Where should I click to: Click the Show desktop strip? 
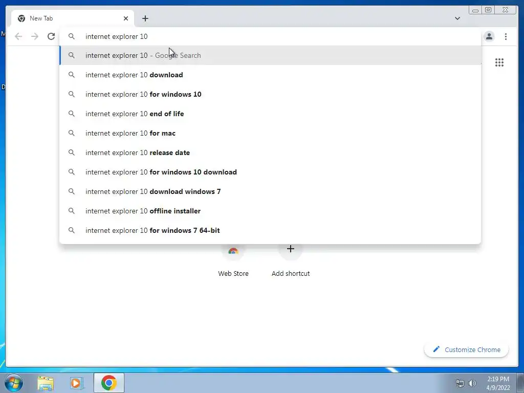tap(520, 383)
